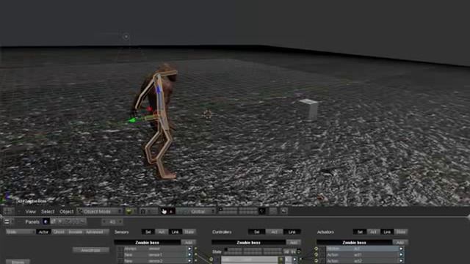This screenshot has width=470, height=264.
Task: Click the blue Z-axis manipulator arrow
Action: [x=158, y=89]
